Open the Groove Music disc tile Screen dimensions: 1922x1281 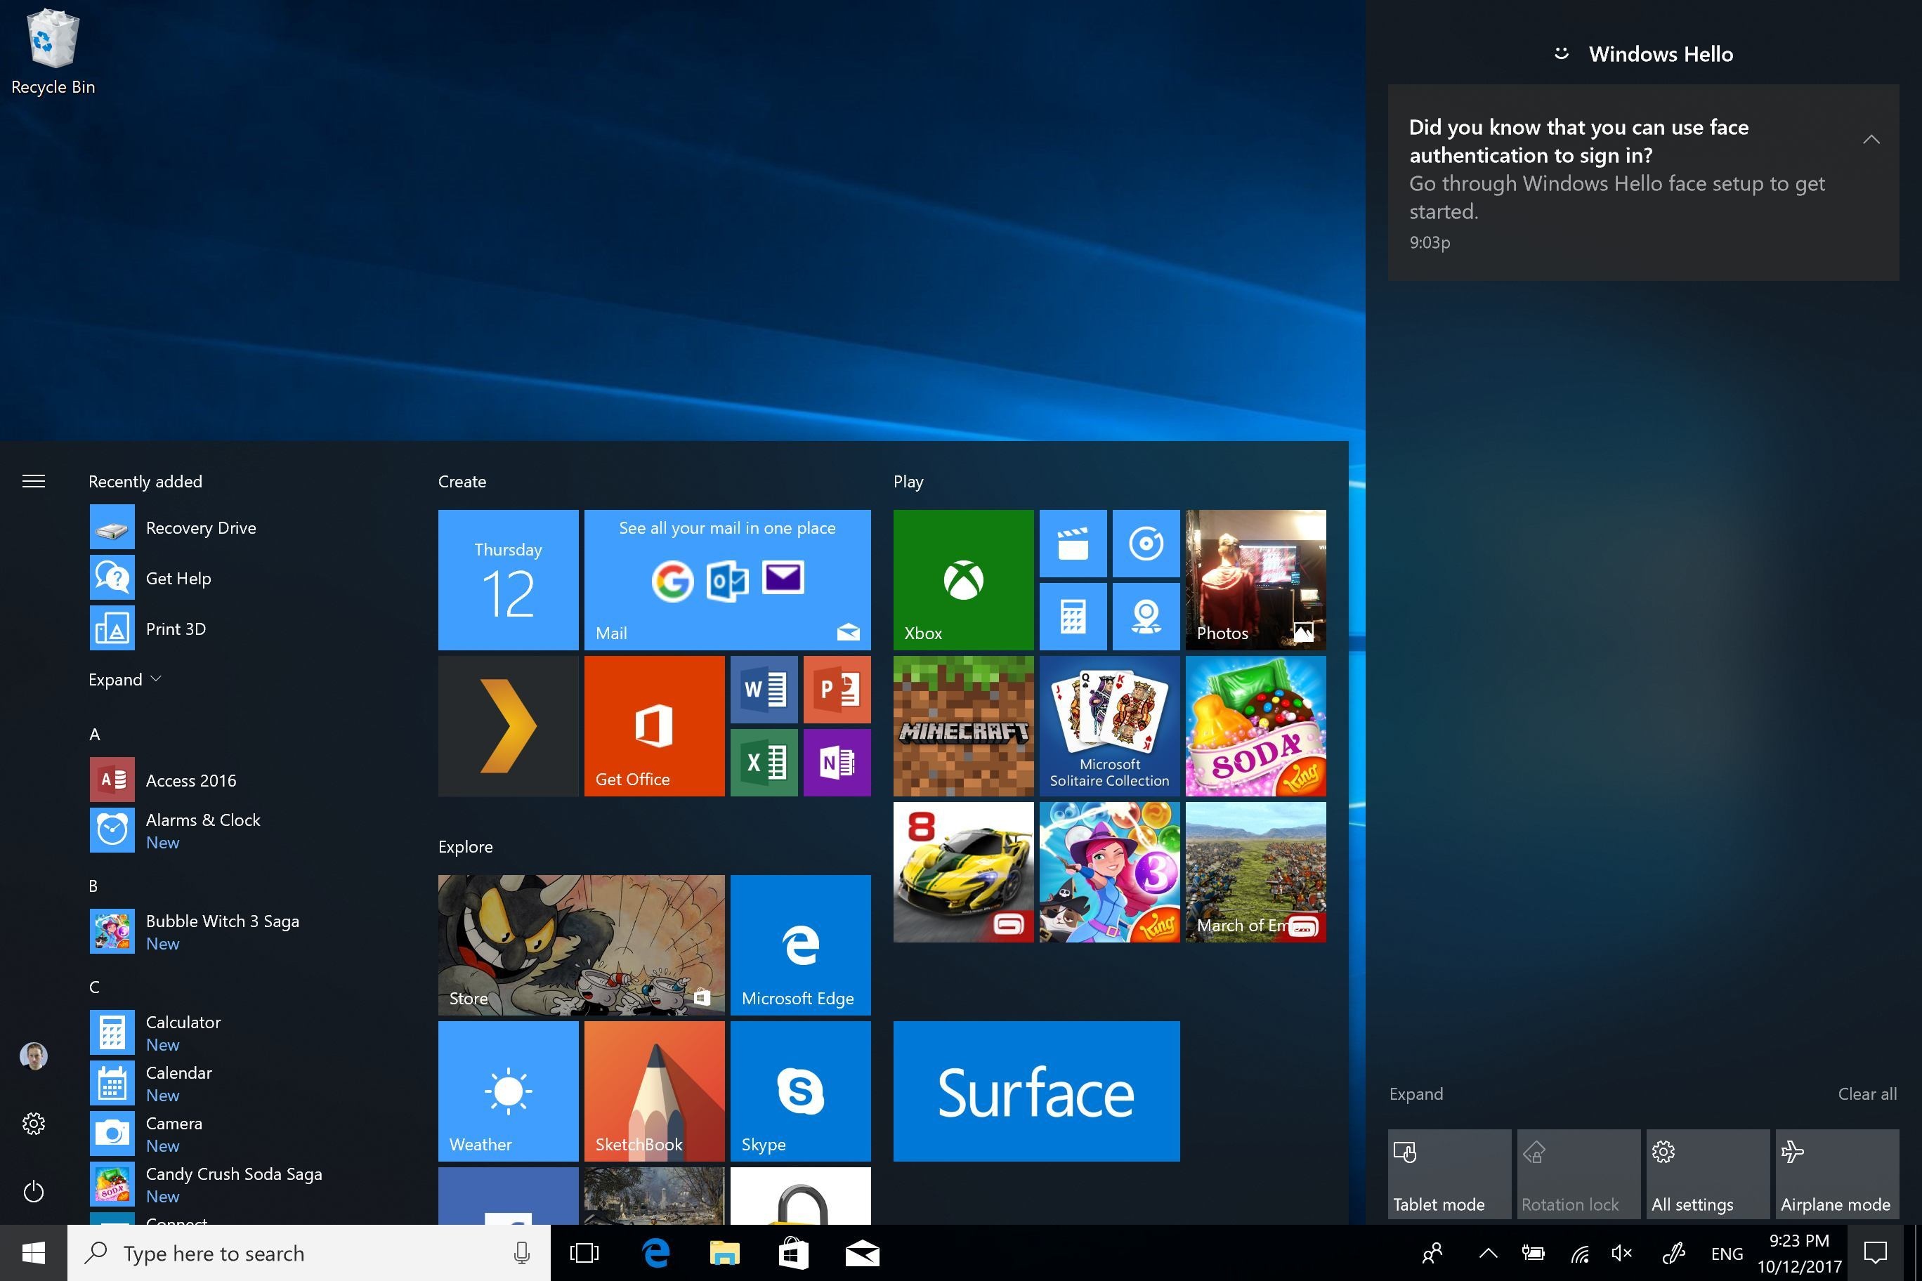coord(1146,544)
